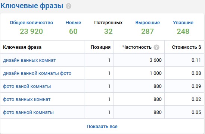Open keyword дизайн ванной комнаты фото
The height and width of the screenshot is (134, 205).
[37, 73]
